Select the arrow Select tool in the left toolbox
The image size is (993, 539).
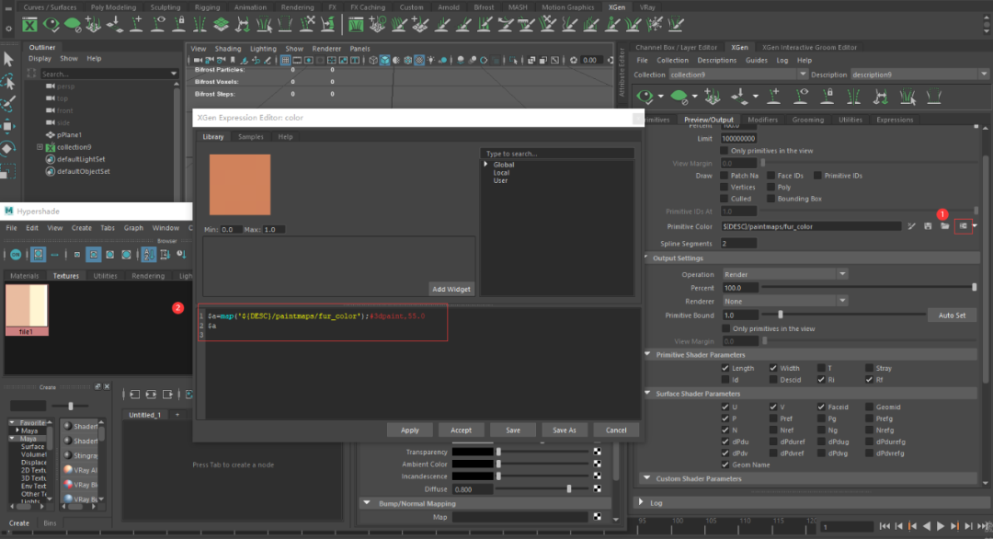pos(8,60)
